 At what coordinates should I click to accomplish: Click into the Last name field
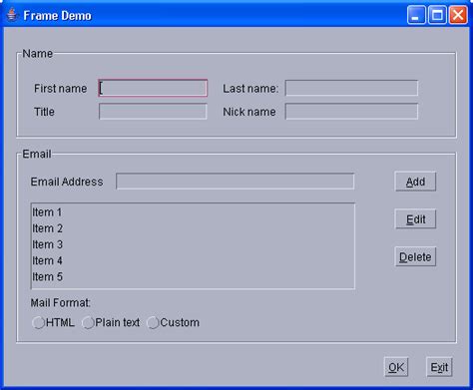tap(351, 88)
